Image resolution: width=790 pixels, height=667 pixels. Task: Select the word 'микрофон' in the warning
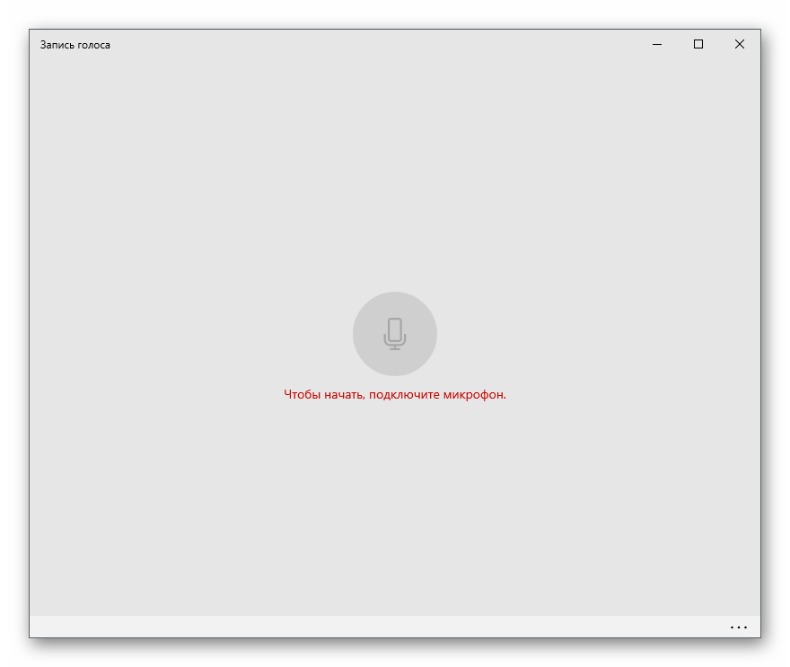click(x=473, y=394)
